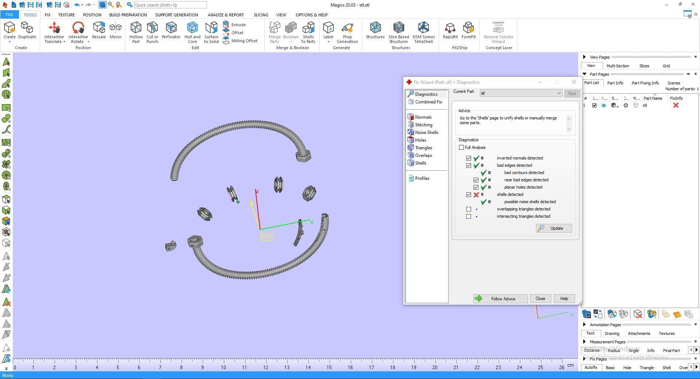Image resolution: width=700 pixels, height=379 pixels.
Task: Uncheck shells detected checkbox
Action: 469,194
